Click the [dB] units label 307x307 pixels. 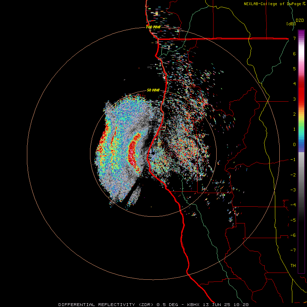291,24
